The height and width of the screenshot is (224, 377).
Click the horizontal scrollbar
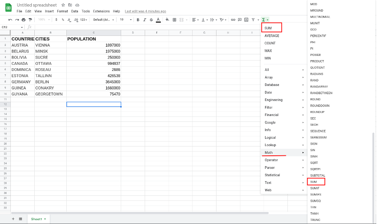(x=140, y=213)
